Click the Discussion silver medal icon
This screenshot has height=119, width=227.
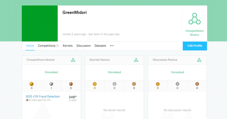178,84
